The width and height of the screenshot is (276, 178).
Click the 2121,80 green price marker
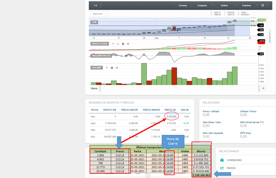click(262, 20)
